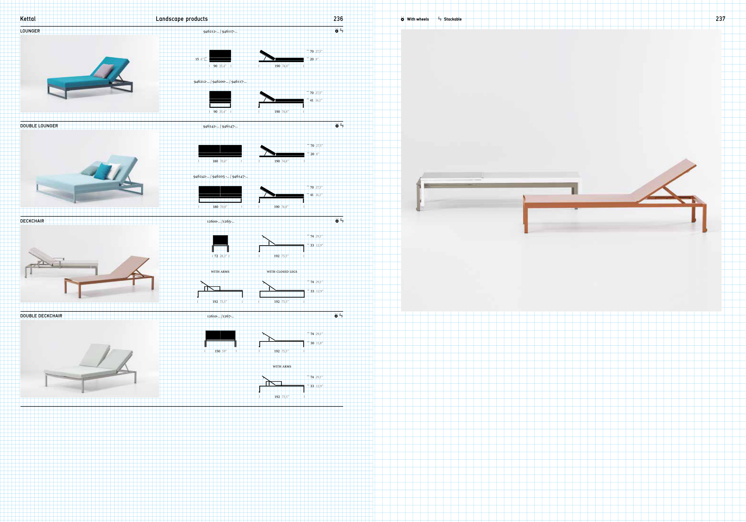Click the Kettal brand heading

[28, 19]
